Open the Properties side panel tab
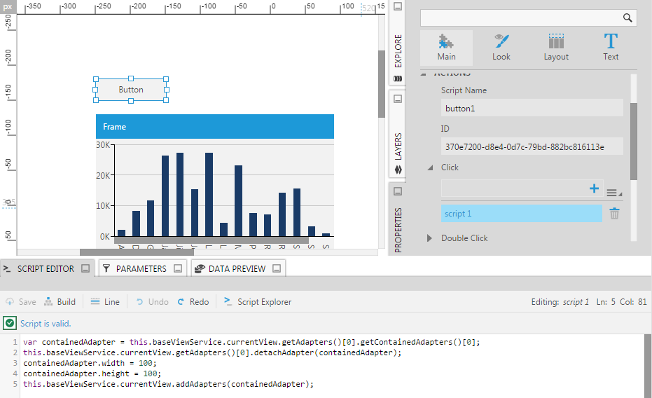The width and height of the screenshot is (652, 398). pyautogui.click(x=398, y=230)
